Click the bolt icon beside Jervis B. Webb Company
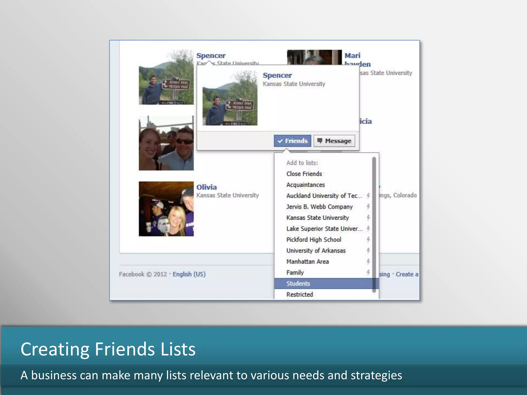 click(x=368, y=207)
